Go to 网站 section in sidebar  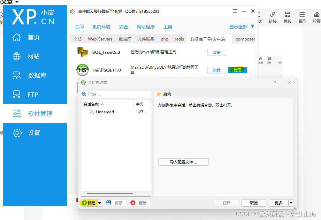pyautogui.click(x=35, y=56)
